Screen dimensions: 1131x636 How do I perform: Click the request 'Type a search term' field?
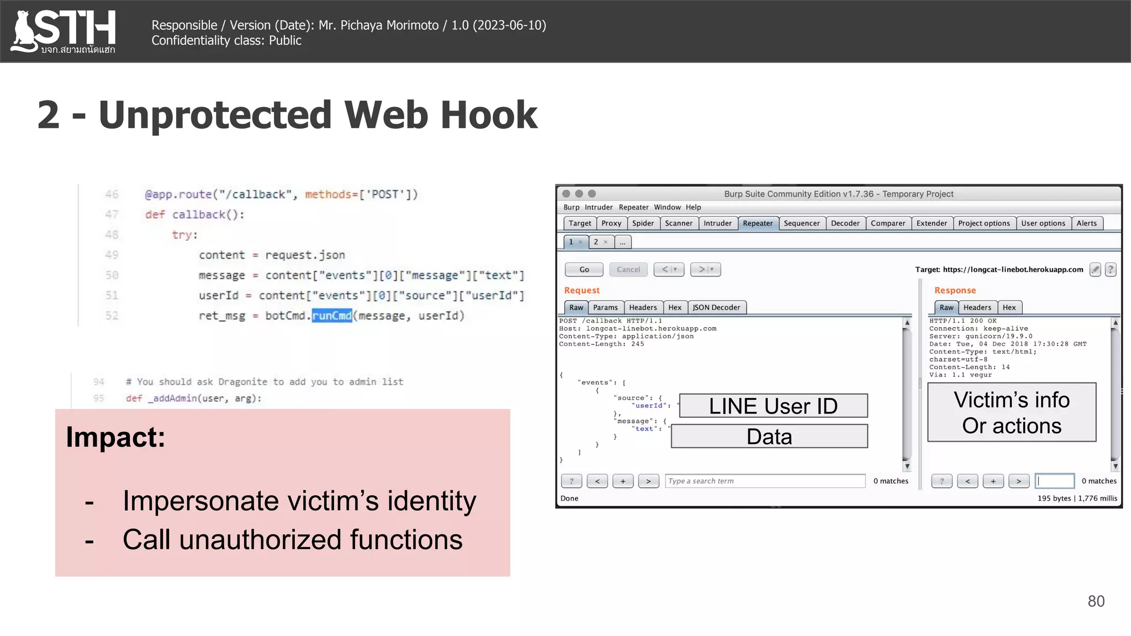pos(765,481)
